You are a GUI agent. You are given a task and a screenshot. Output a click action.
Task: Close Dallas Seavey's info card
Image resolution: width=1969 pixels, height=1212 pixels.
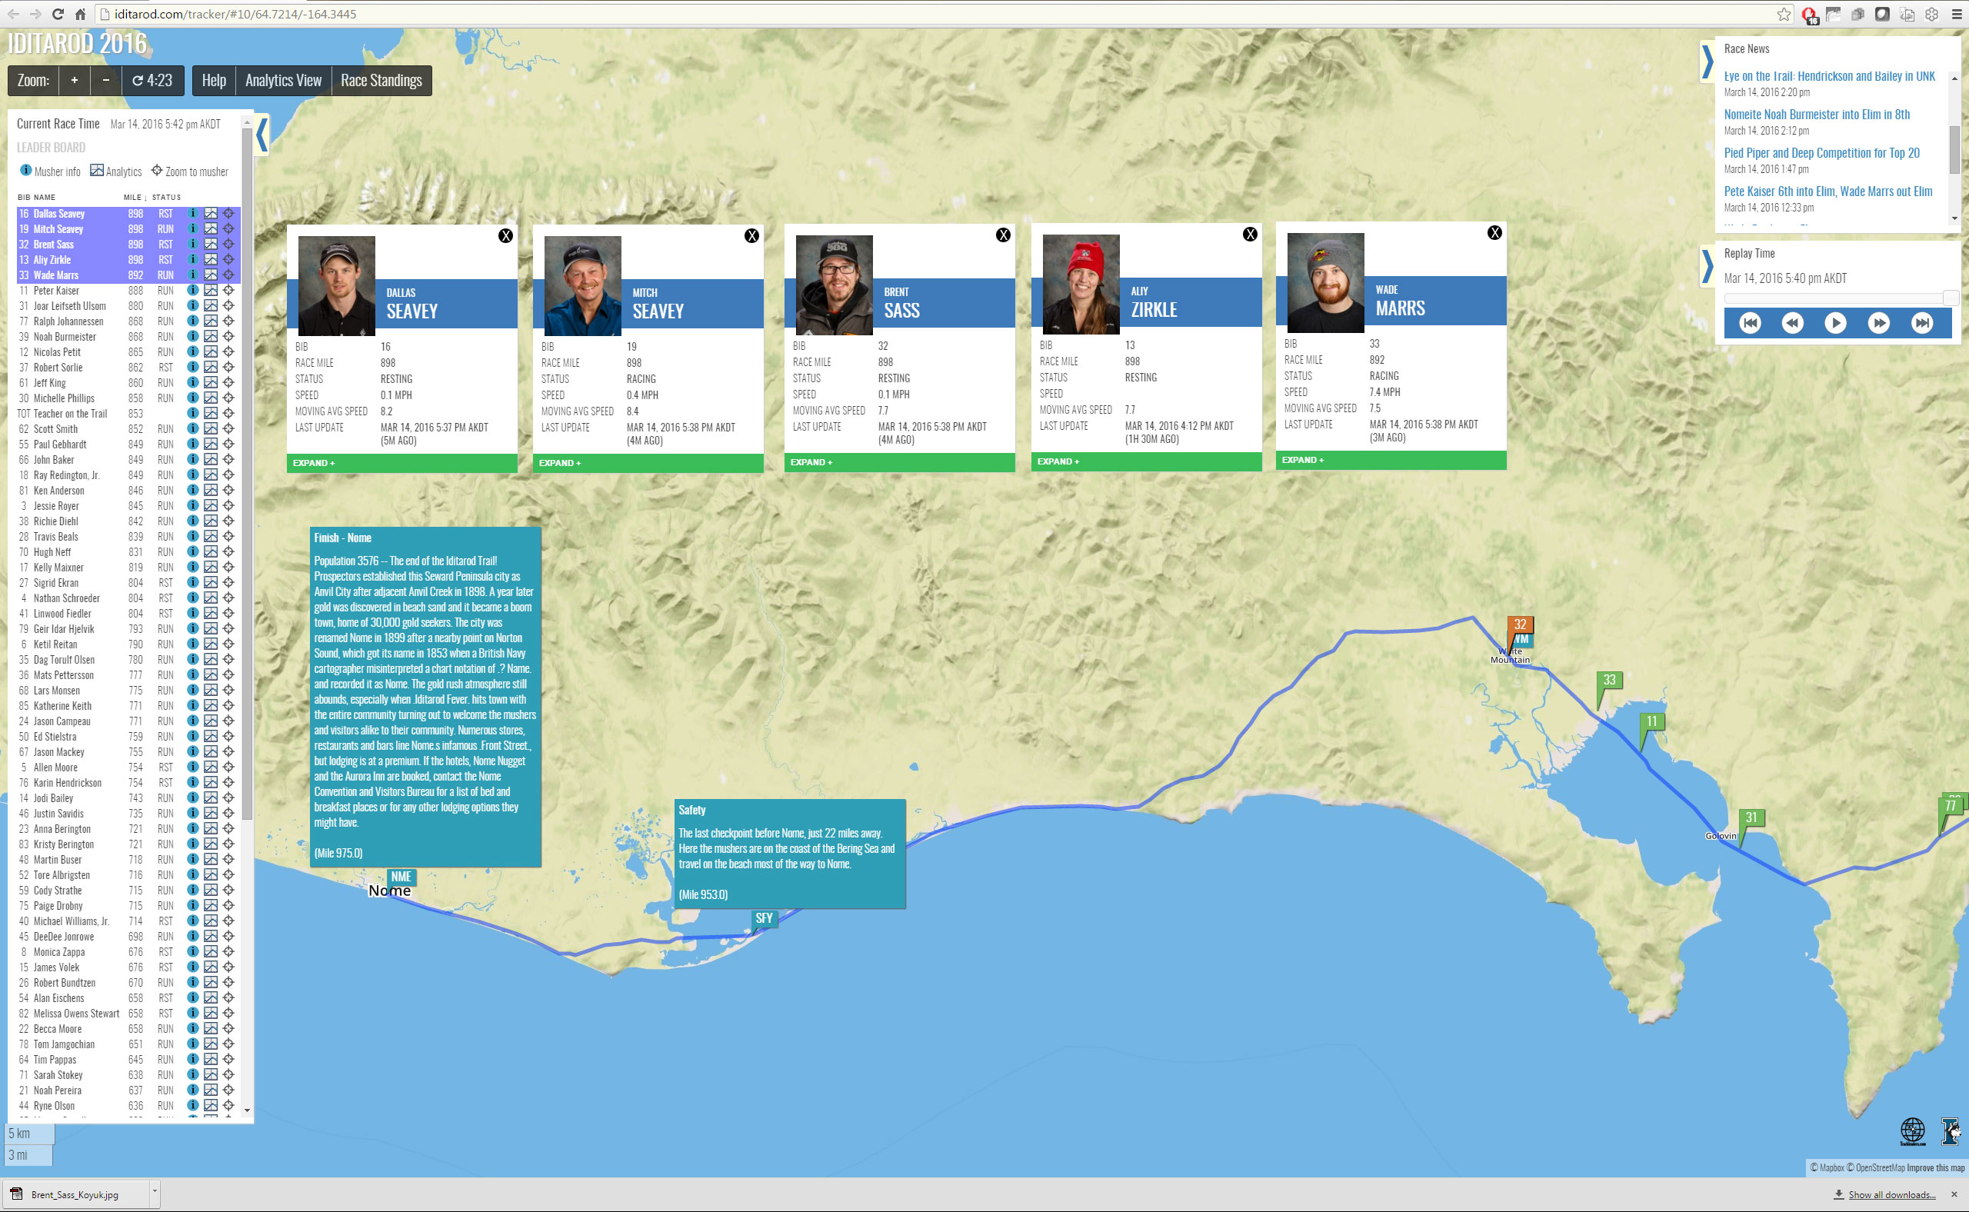click(506, 235)
